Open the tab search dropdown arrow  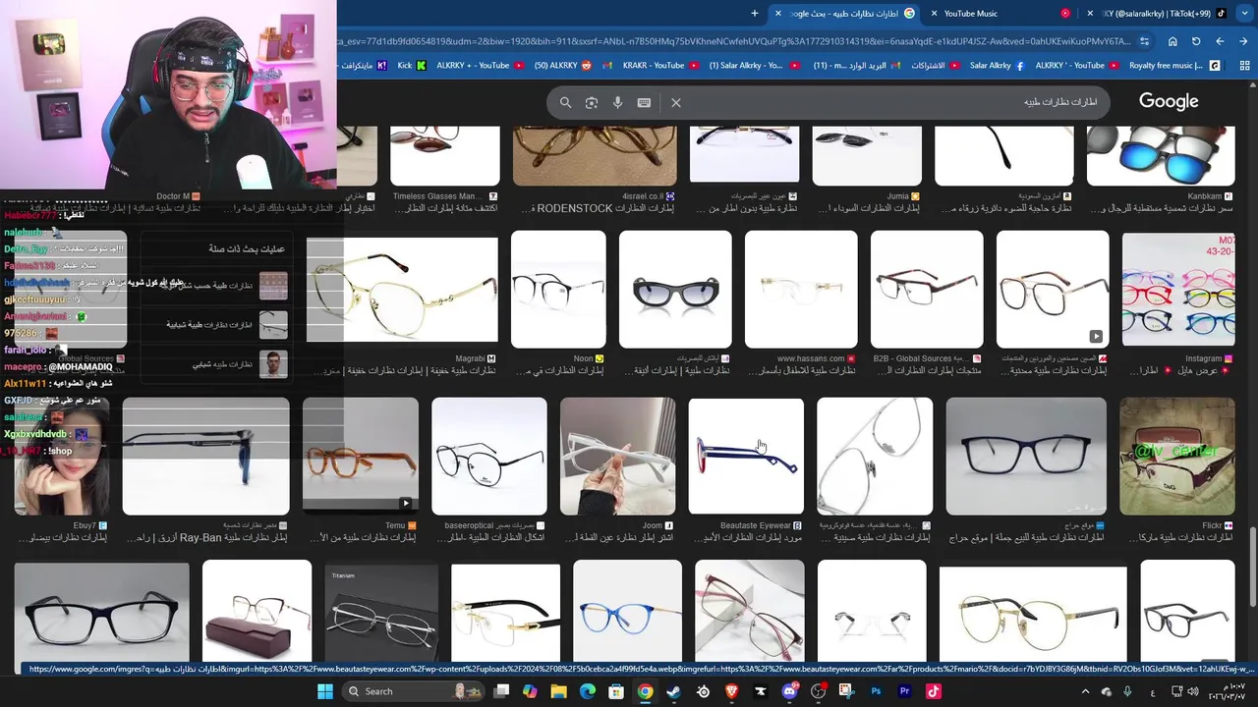1246,13
